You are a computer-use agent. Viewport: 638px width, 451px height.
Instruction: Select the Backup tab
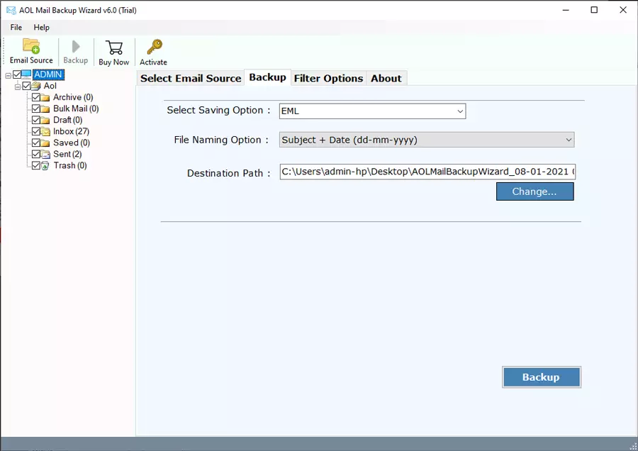[x=267, y=77]
